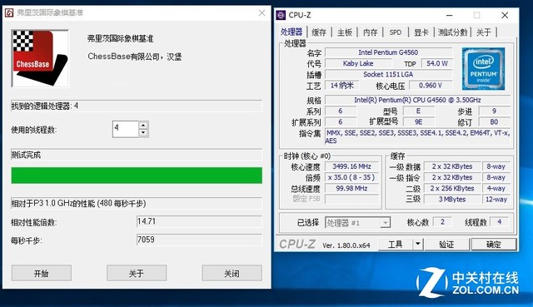Click the Fritz Chess Benchmark title bar icon
The width and height of the screenshot is (533, 307).
(9, 13)
